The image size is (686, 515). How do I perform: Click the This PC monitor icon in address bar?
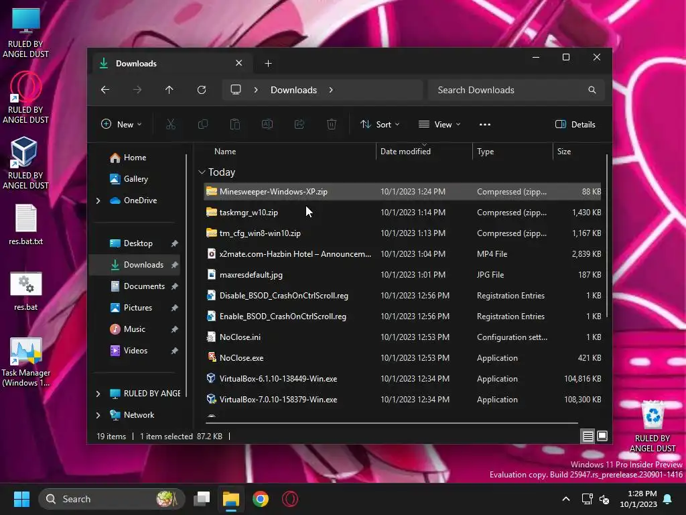(236, 90)
